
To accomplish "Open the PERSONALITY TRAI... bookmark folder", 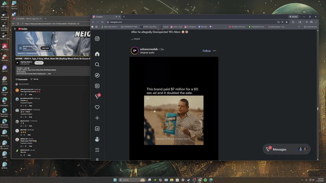I will pyautogui.click(x=130, y=27).
